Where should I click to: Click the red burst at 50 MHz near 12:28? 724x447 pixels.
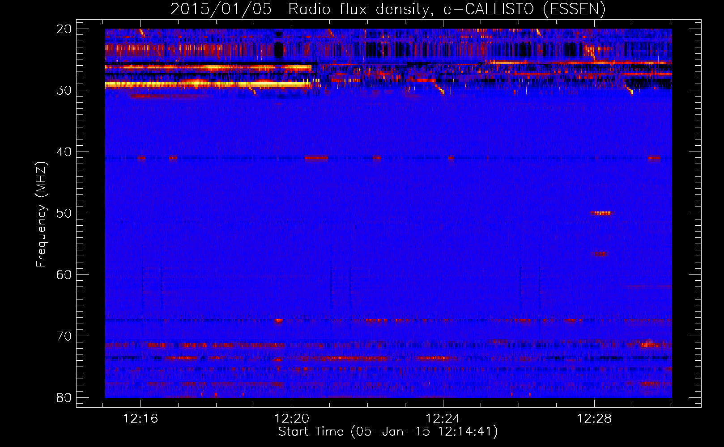[601, 213]
